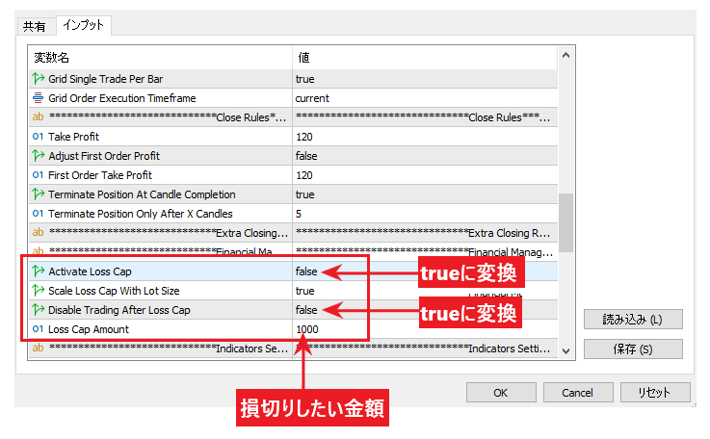
Task: Click the Grid Order Execution Timeframe enum icon
Action: 39,98
